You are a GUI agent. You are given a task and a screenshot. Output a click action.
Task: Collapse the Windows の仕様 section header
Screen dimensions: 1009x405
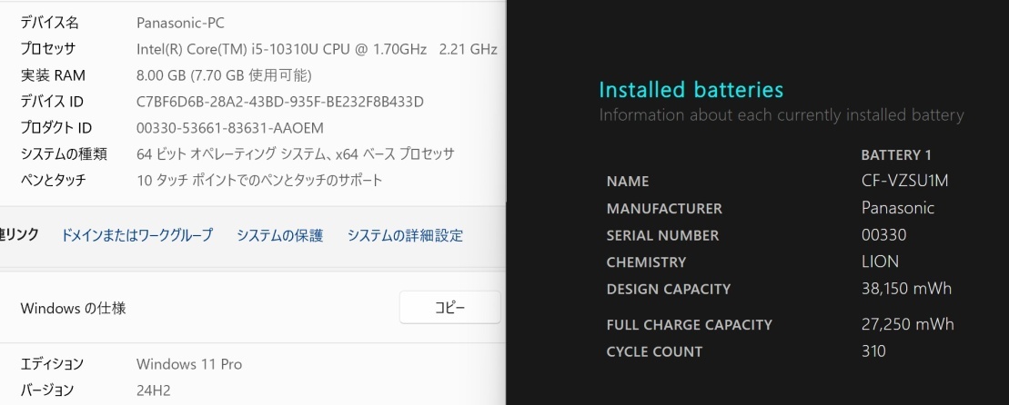(74, 309)
